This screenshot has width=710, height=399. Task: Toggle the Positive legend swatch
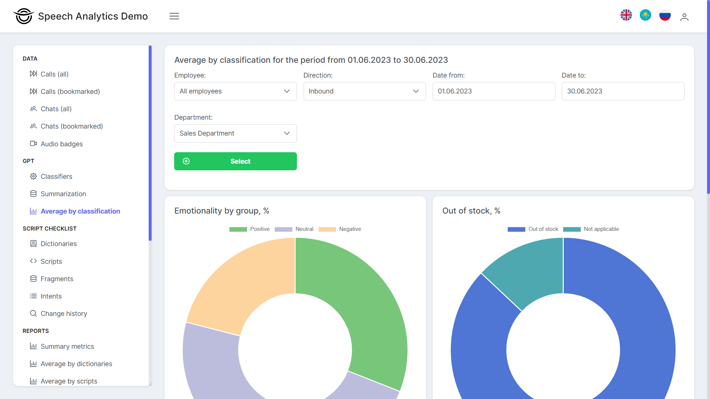coord(238,229)
